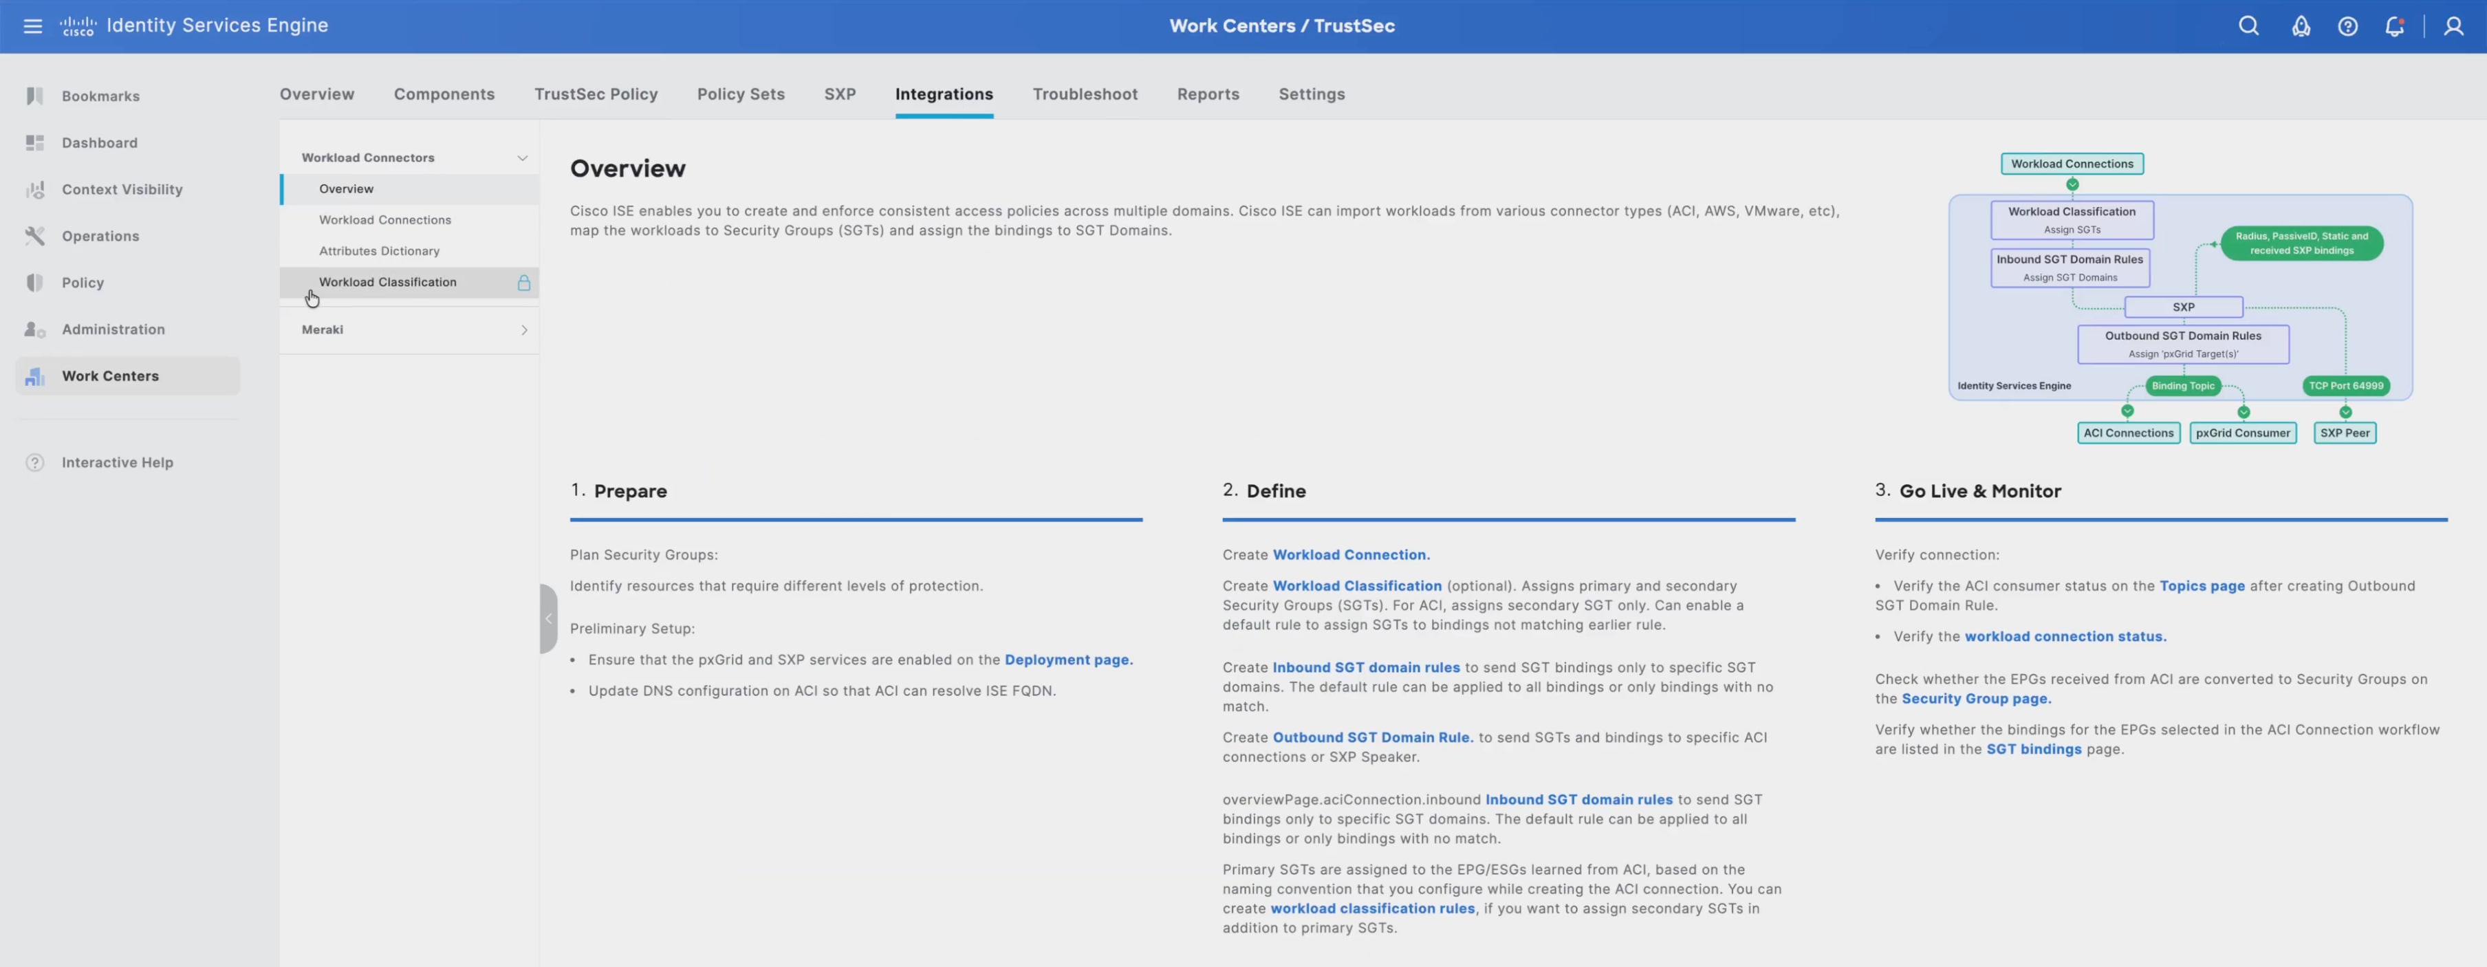
Task: Open the rocket icon in header
Action: pyautogui.click(x=2301, y=26)
